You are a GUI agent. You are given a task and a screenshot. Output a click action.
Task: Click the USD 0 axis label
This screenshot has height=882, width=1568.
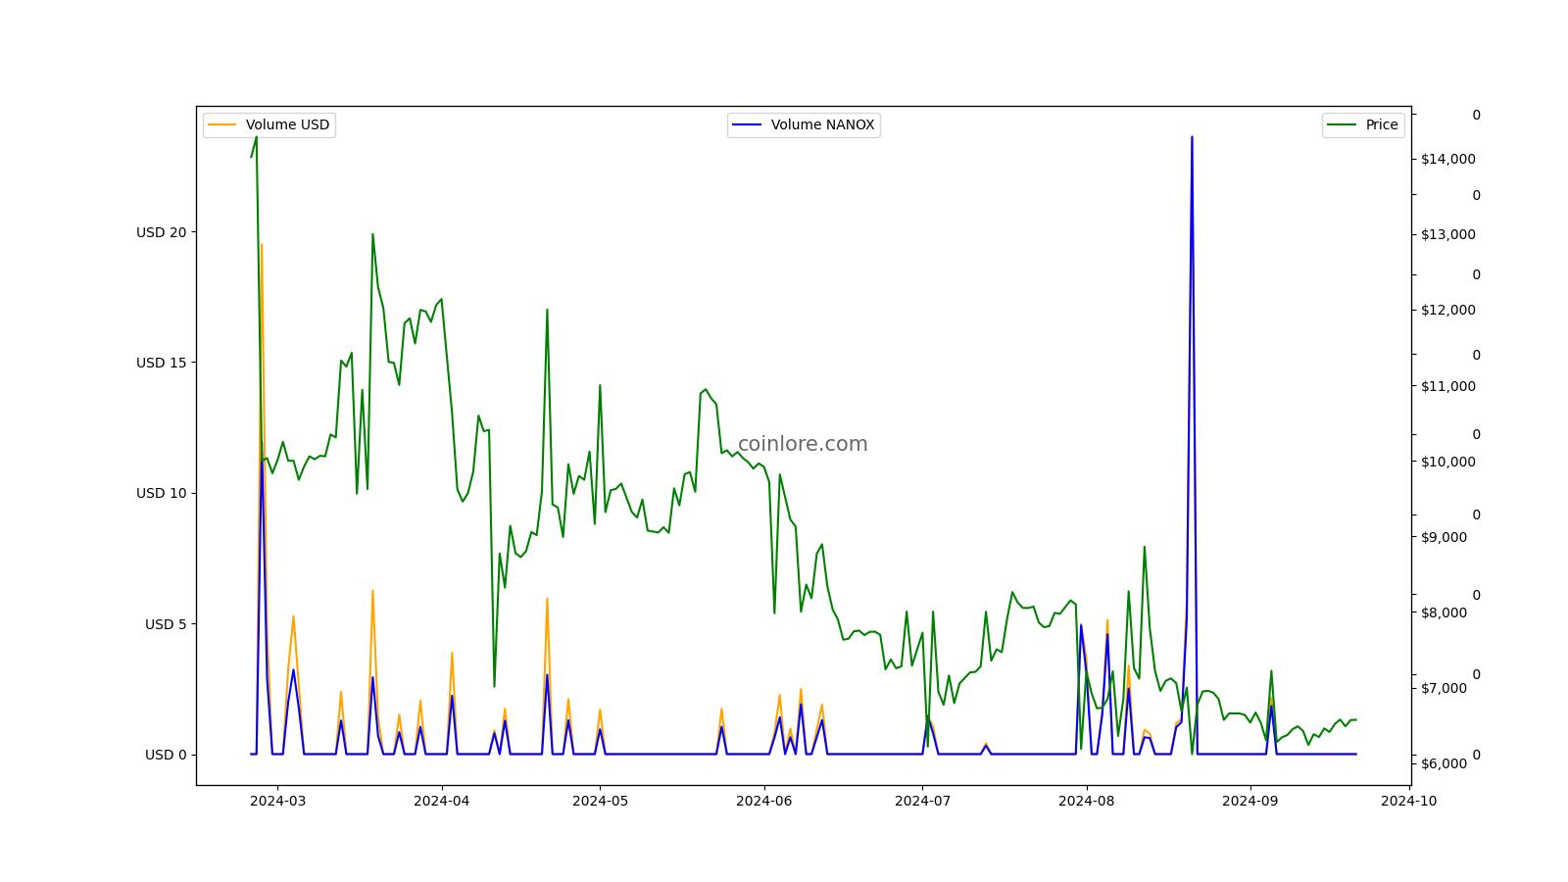(x=166, y=755)
